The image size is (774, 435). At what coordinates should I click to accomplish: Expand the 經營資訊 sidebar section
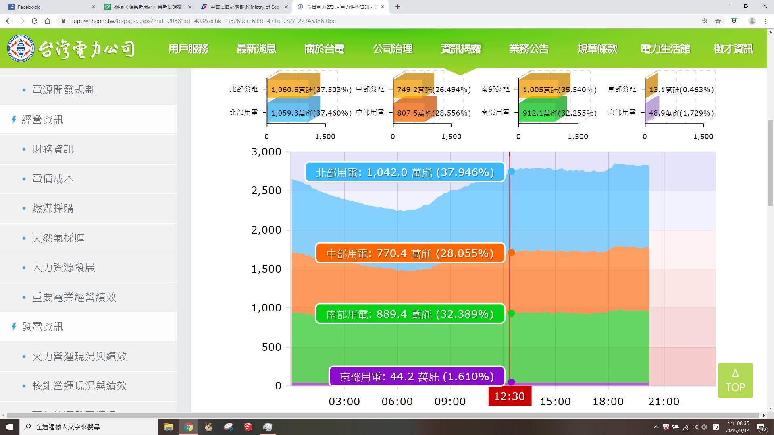coord(88,120)
